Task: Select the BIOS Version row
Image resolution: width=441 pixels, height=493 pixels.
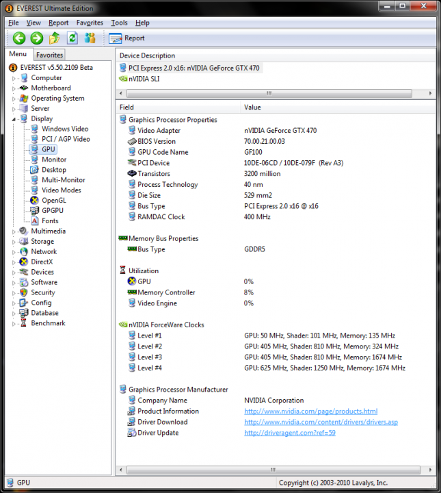Action: pyautogui.click(x=276, y=141)
